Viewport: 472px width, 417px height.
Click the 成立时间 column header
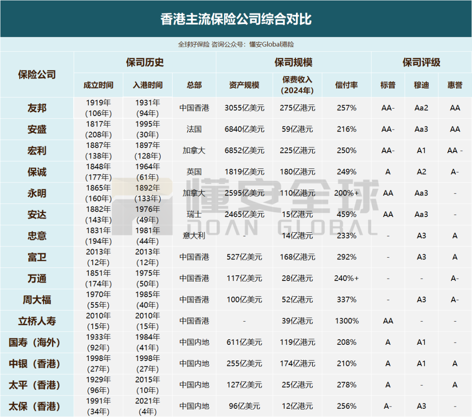[98, 85]
